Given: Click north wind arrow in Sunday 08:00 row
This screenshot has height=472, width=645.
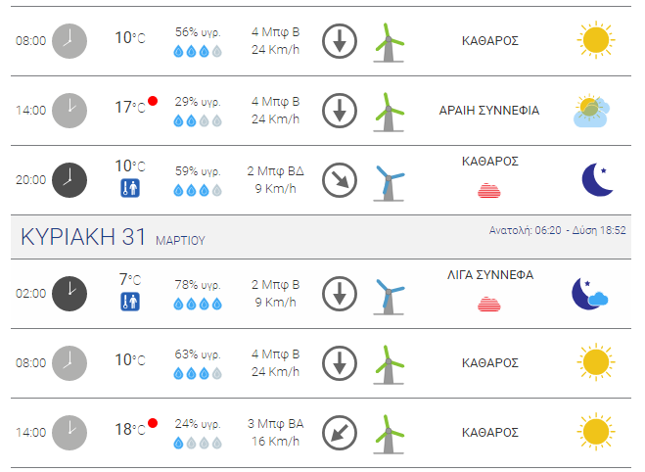Looking at the screenshot, I should [x=340, y=363].
